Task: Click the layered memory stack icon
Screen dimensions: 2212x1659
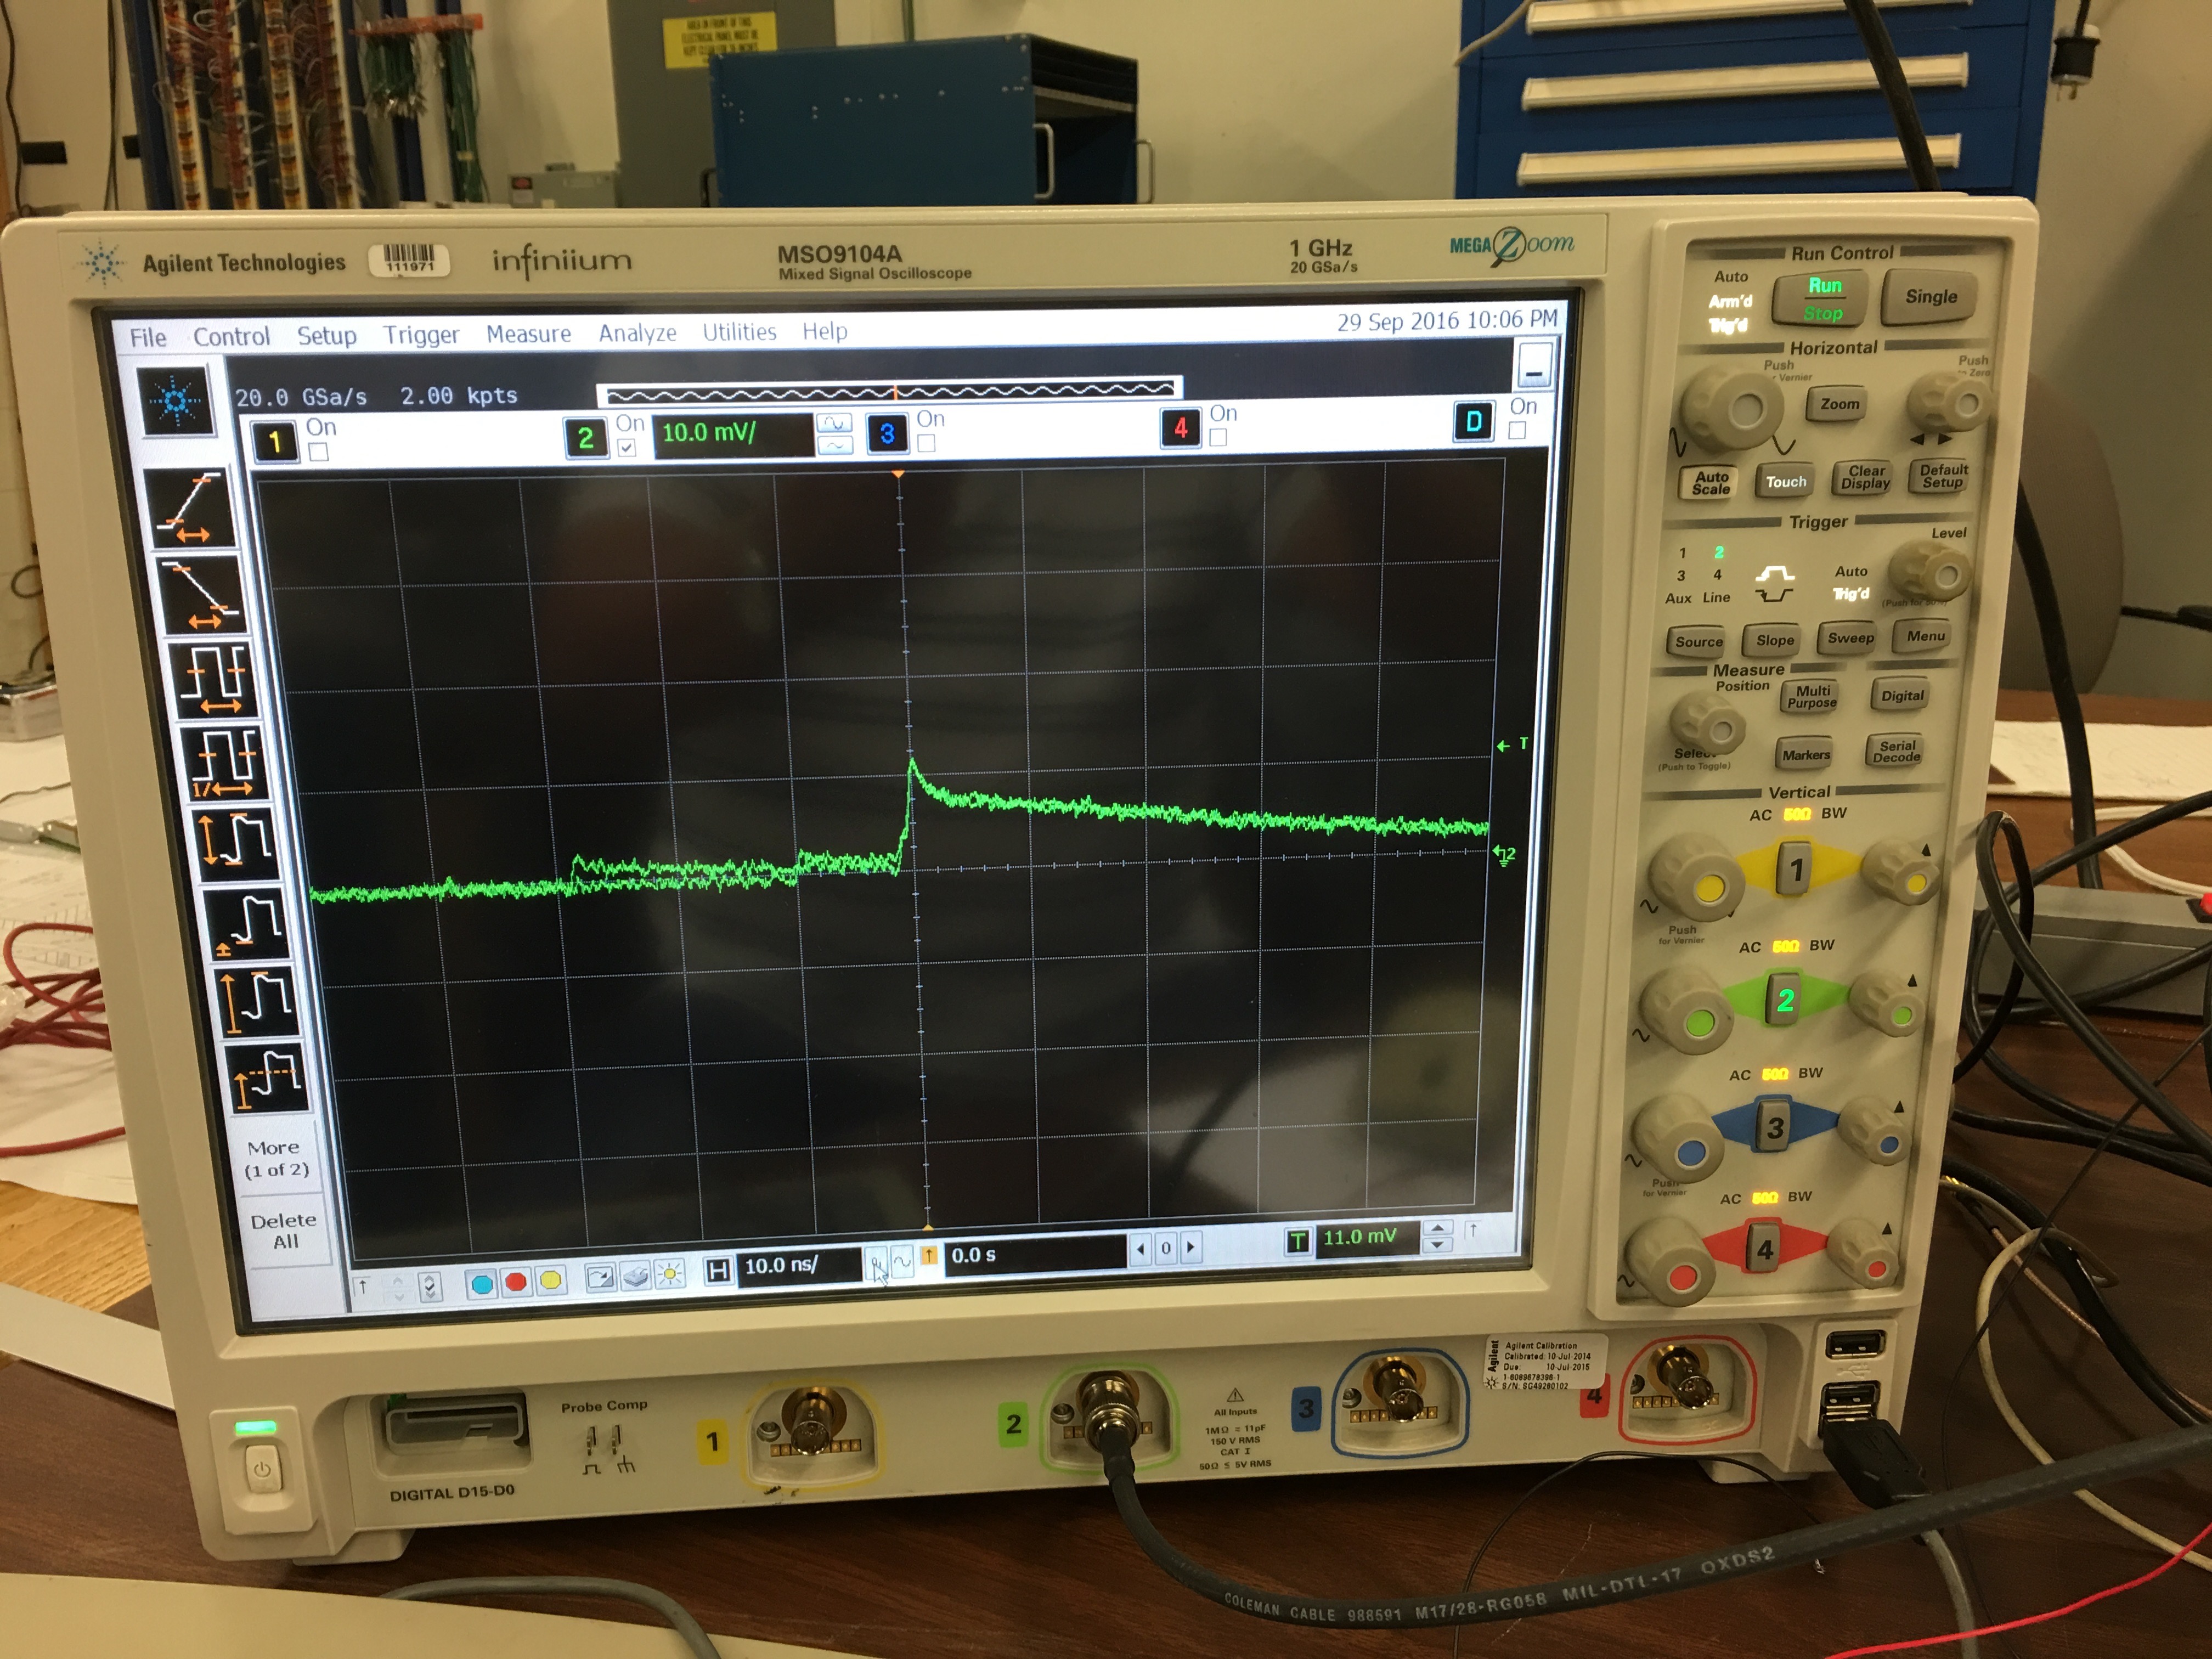Action: [x=635, y=1276]
